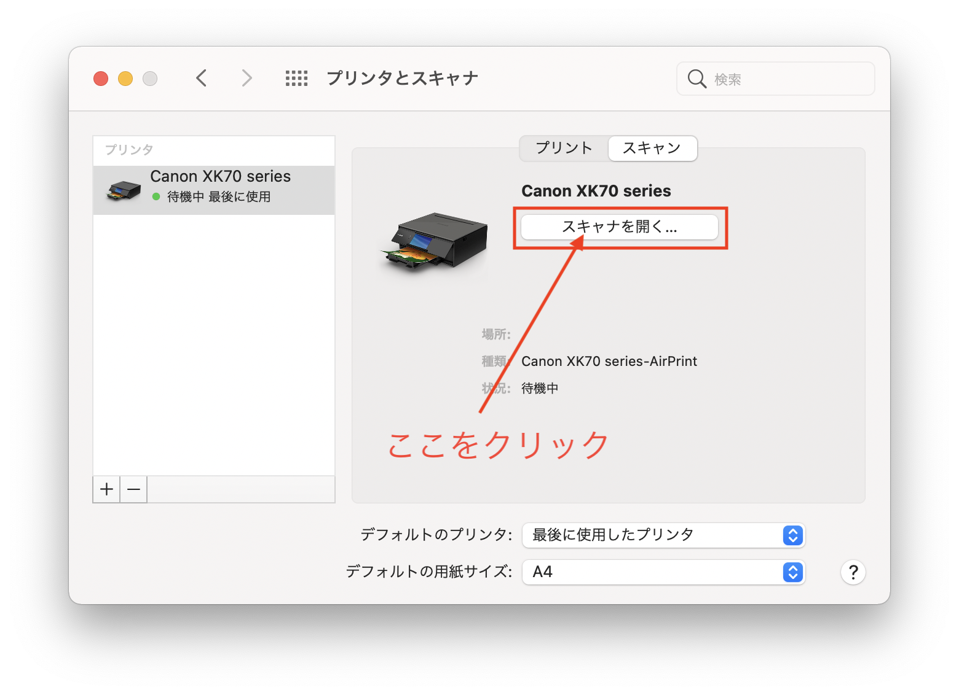The width and height of the screenshot is (959, 695).
Task: Click the 場所 label
Action: [496, 334]
